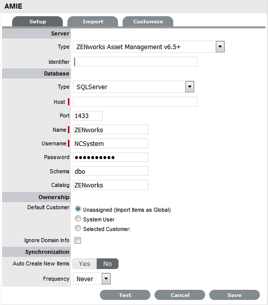Click the Catalog field
This screenshot has height=305, width=268.
click(x=110, y=185)
